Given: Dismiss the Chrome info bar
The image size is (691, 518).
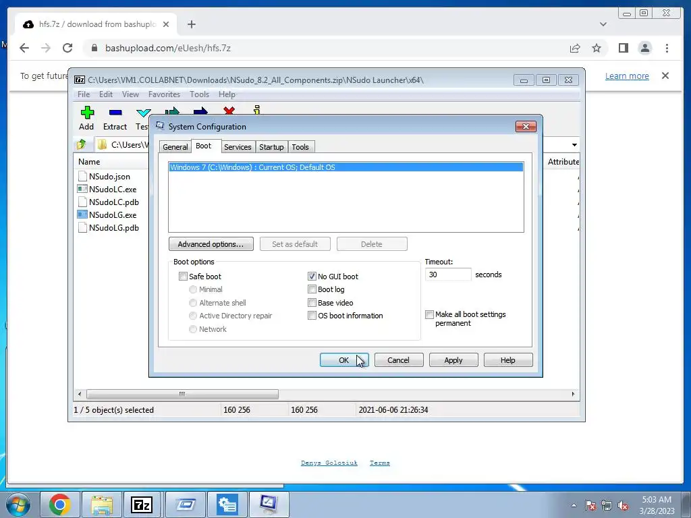Looking at the screenshot, I should 665,76.
